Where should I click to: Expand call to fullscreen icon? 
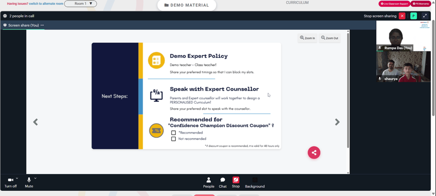click(425, 16)
